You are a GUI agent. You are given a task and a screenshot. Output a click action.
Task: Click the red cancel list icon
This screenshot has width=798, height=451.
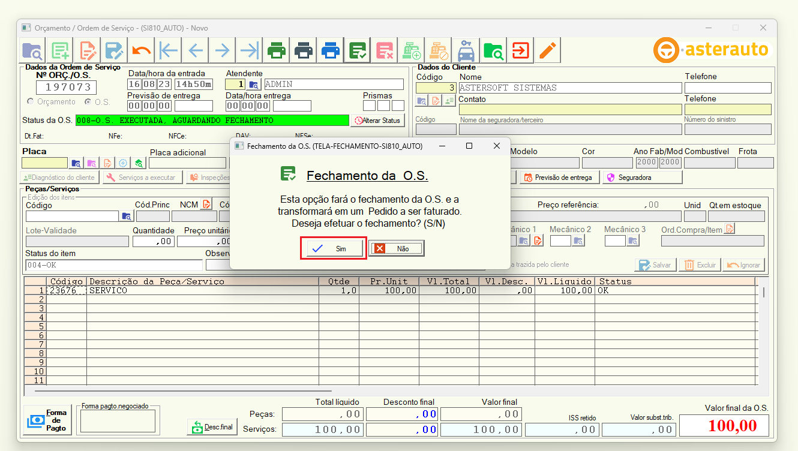click(385, 50)
